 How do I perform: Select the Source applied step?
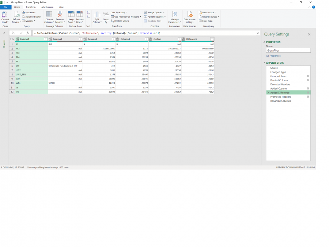288,68
